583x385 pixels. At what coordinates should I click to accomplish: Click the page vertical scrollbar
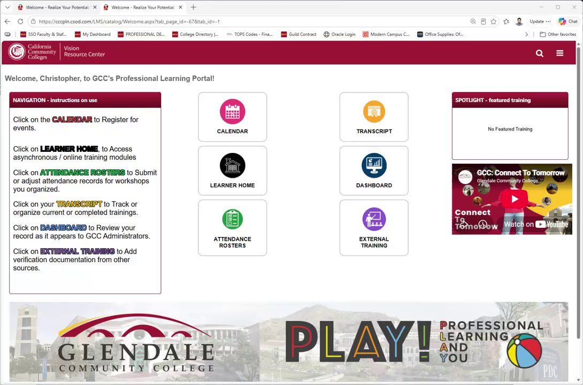(578, 193)
